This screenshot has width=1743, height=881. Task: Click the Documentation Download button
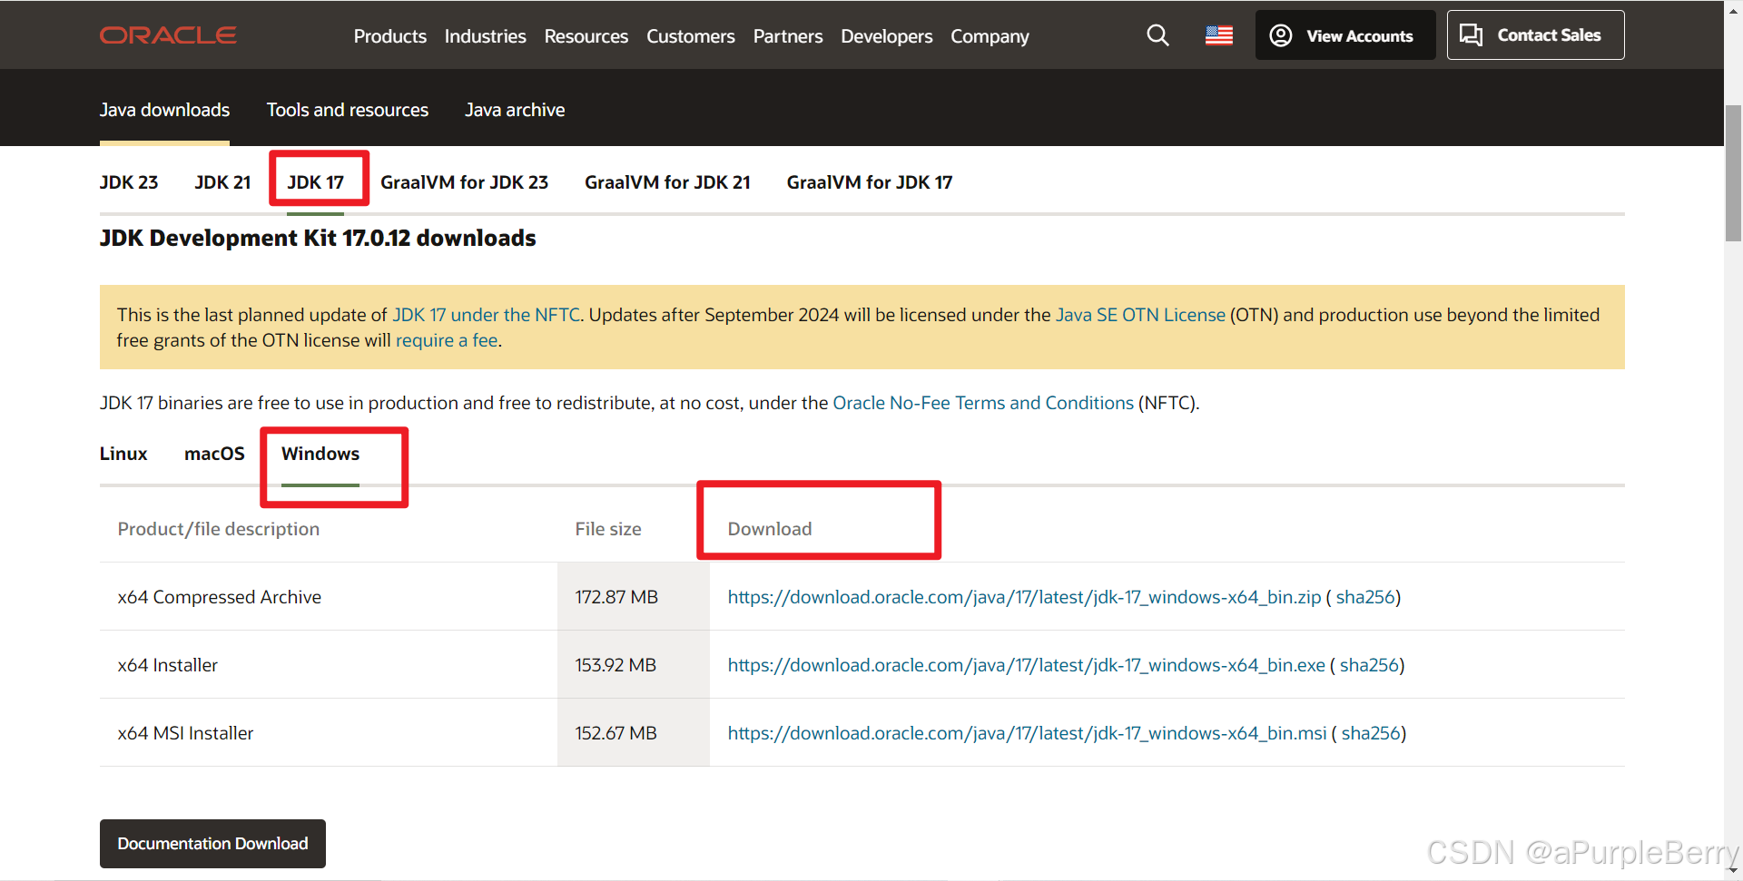pyautogui.click(x=212, y=844)
